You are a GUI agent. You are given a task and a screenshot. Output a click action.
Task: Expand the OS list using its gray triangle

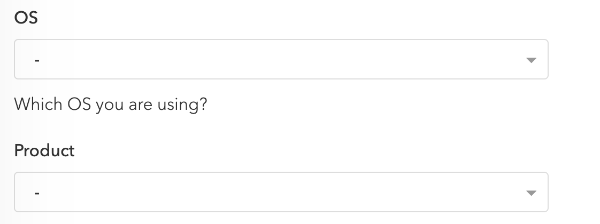pos(531,60)
